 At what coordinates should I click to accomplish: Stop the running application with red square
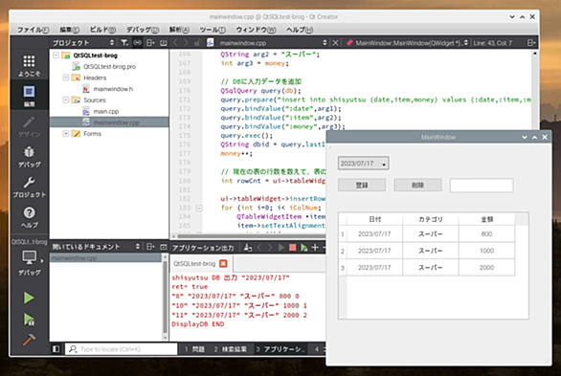293,248
